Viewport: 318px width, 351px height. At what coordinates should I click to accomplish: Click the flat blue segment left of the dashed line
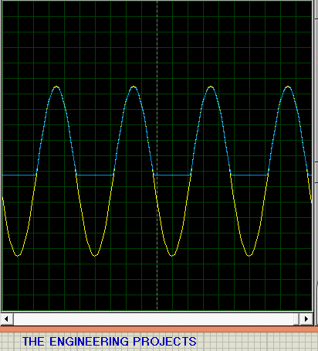click(x=95, y=175)
